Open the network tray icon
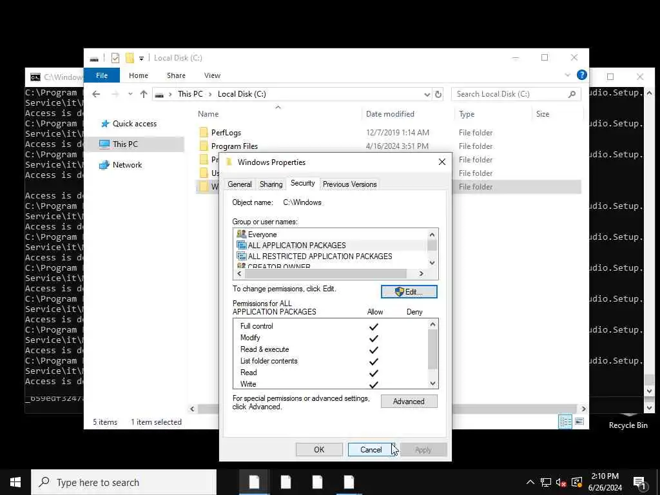The height and width of the screenshot is (495, 660). point(546,482)
